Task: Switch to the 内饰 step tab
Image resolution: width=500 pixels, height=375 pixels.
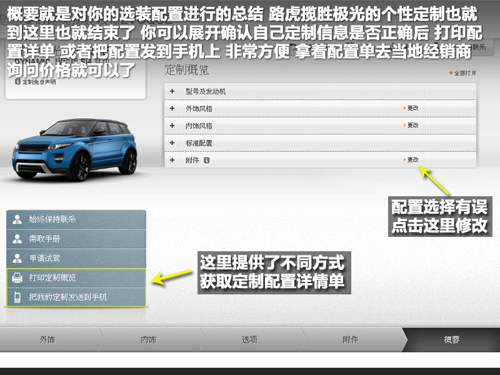Action: click(149, 339)
